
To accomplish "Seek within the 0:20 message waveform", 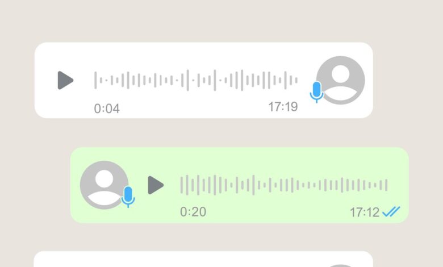I will 284,185.
